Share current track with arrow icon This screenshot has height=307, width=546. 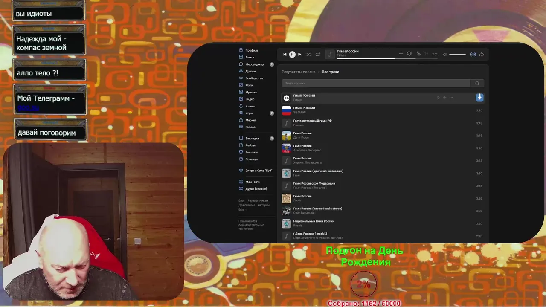pos(481,54)
